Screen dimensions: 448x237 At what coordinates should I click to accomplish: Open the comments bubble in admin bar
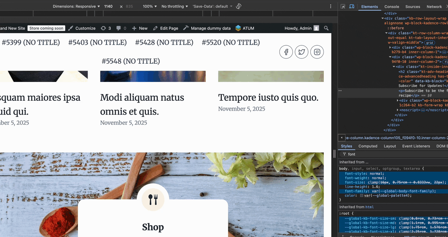click(x=119, y=28)
